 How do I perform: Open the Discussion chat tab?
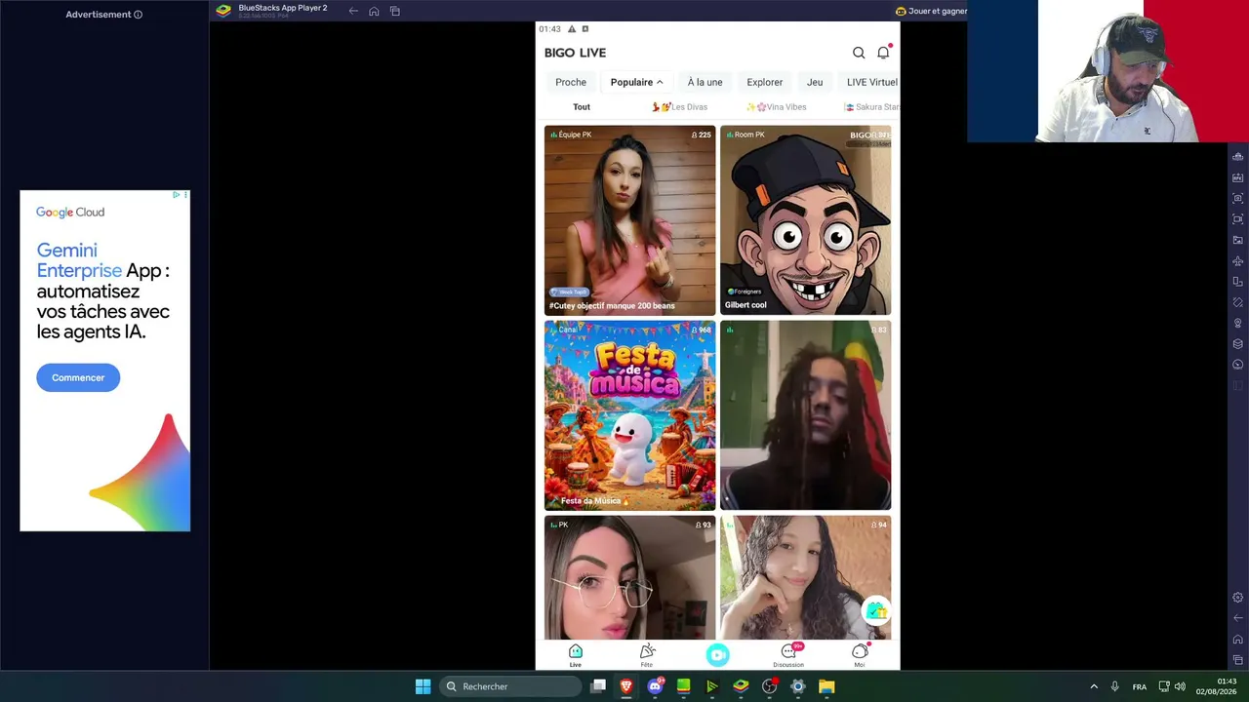tap(788, 655)
